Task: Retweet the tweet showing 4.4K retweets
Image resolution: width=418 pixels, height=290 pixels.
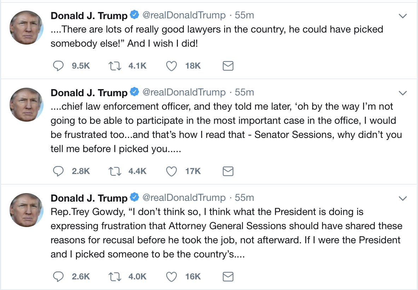Action: (x=115, y=171)
